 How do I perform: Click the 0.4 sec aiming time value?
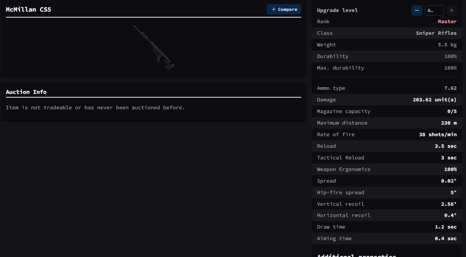point(446,239)
